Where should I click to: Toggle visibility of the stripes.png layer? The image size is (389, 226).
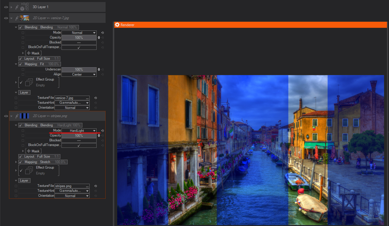(6, 116)
